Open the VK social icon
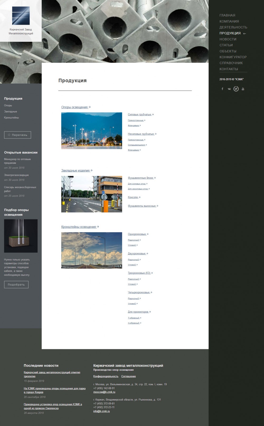The width and height of the screenshot is (264, 426). click(x=229, y=89)
